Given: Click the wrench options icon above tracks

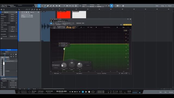Looking at the screenshot, I should 19,10.
